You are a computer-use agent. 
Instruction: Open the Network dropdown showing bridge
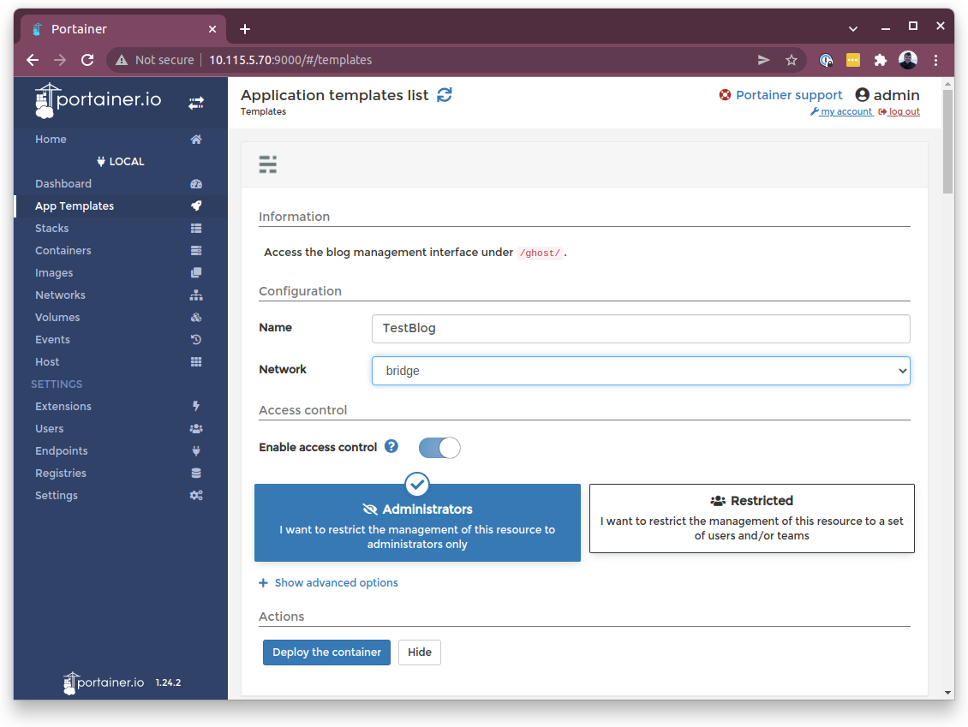(x=640, y=371)
